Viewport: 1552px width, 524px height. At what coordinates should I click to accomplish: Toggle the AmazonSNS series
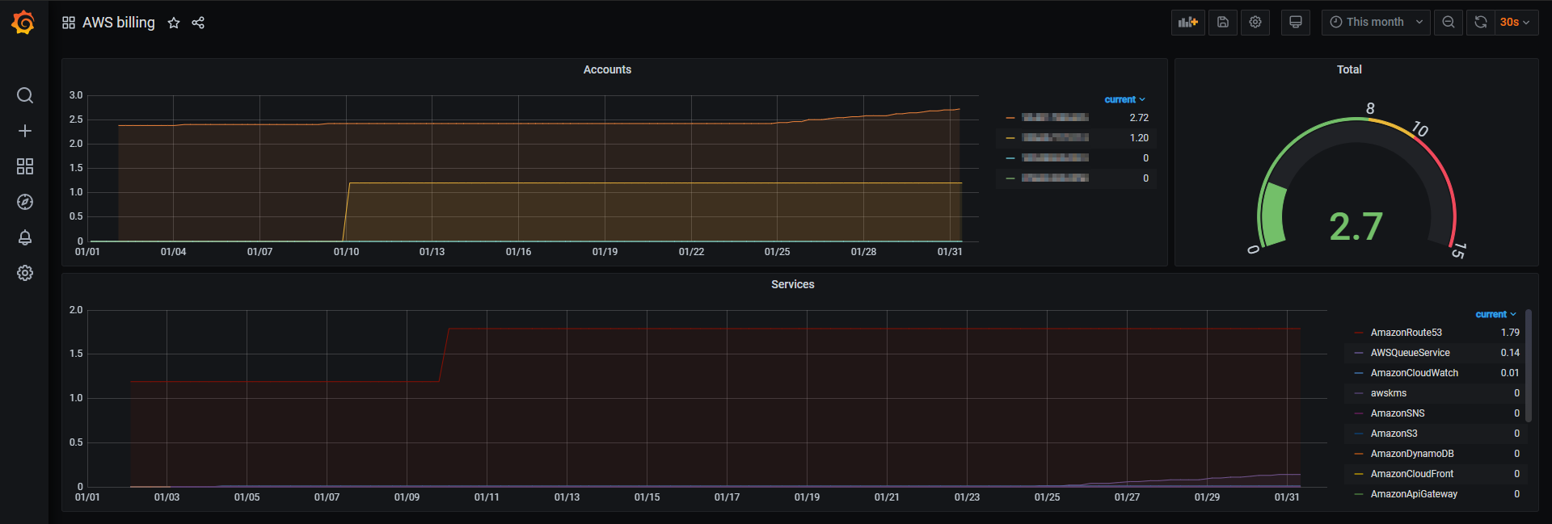pos(1397,413)
